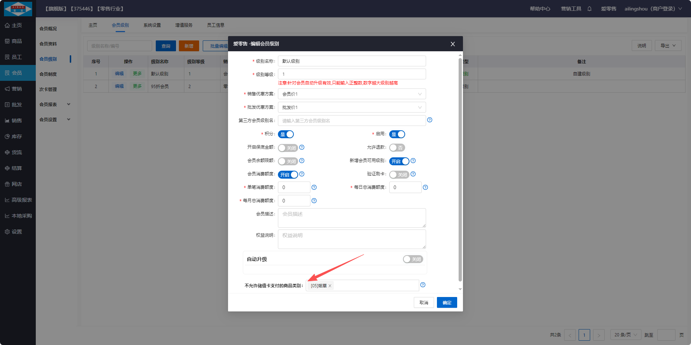The height and width of the screenshot is (345, 691).
Task: Click help icon beside 每日总消费额度 input
Action: [425, 187]
